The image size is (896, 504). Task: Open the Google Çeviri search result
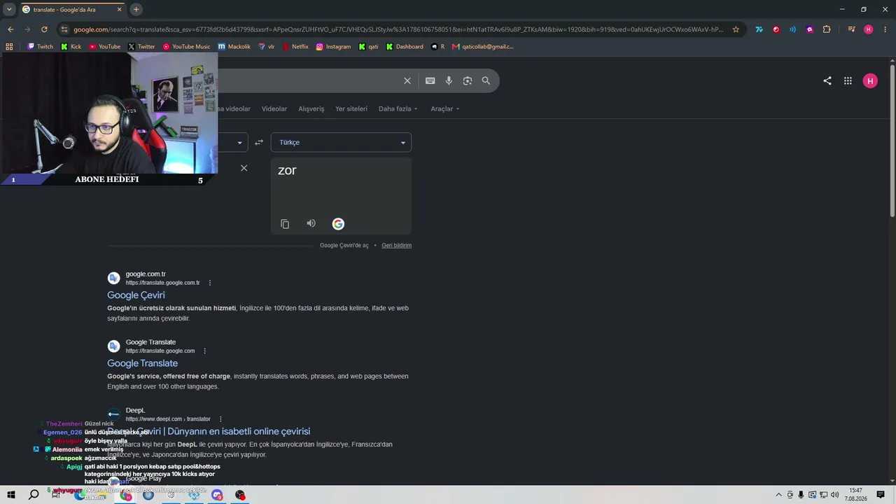coord(136,295)
